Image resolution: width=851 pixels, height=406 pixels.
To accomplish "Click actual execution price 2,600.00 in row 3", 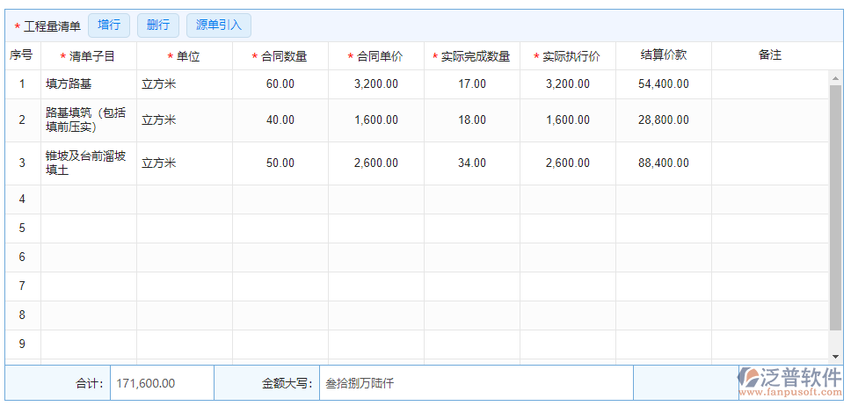I will pyautogui.click(x=568, y=163).
